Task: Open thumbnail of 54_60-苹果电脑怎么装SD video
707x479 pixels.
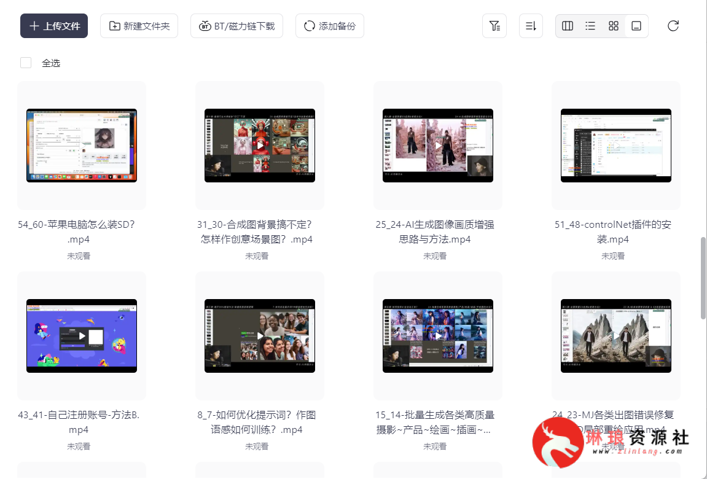Action: point(82,146)
